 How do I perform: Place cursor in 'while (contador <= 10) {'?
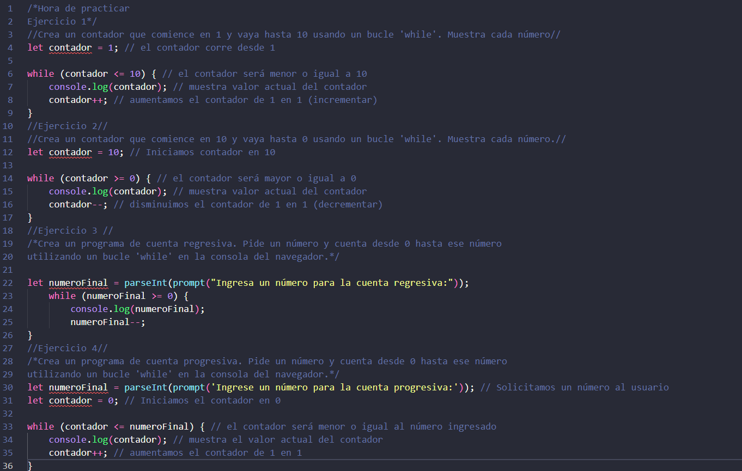[92, 74]
